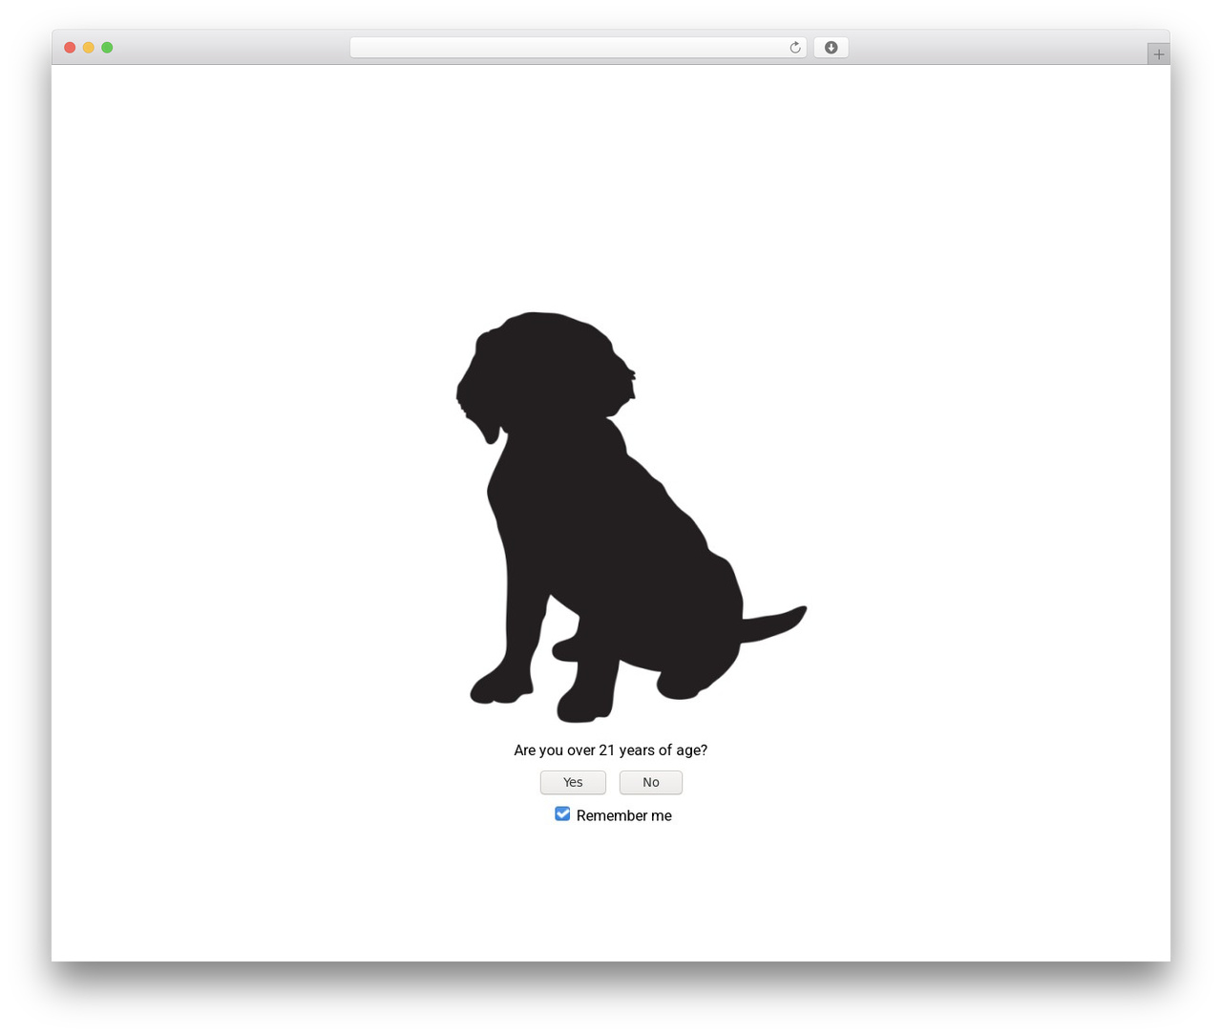Image resolution: width=1222 pixels, height=1035 pixels.
Task: Click the Yes button
Action: [573, 782]
